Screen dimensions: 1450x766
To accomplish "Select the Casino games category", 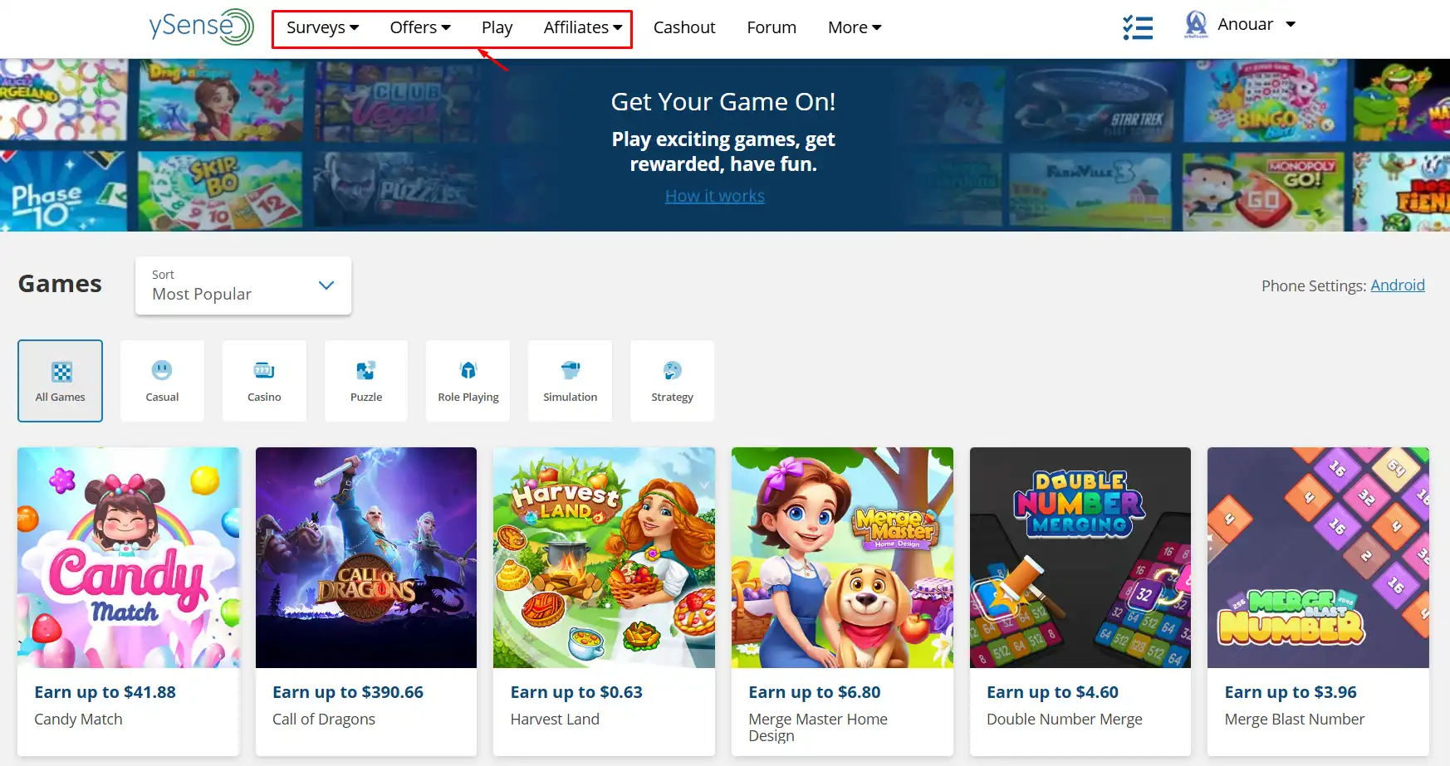I will point(264,381).
